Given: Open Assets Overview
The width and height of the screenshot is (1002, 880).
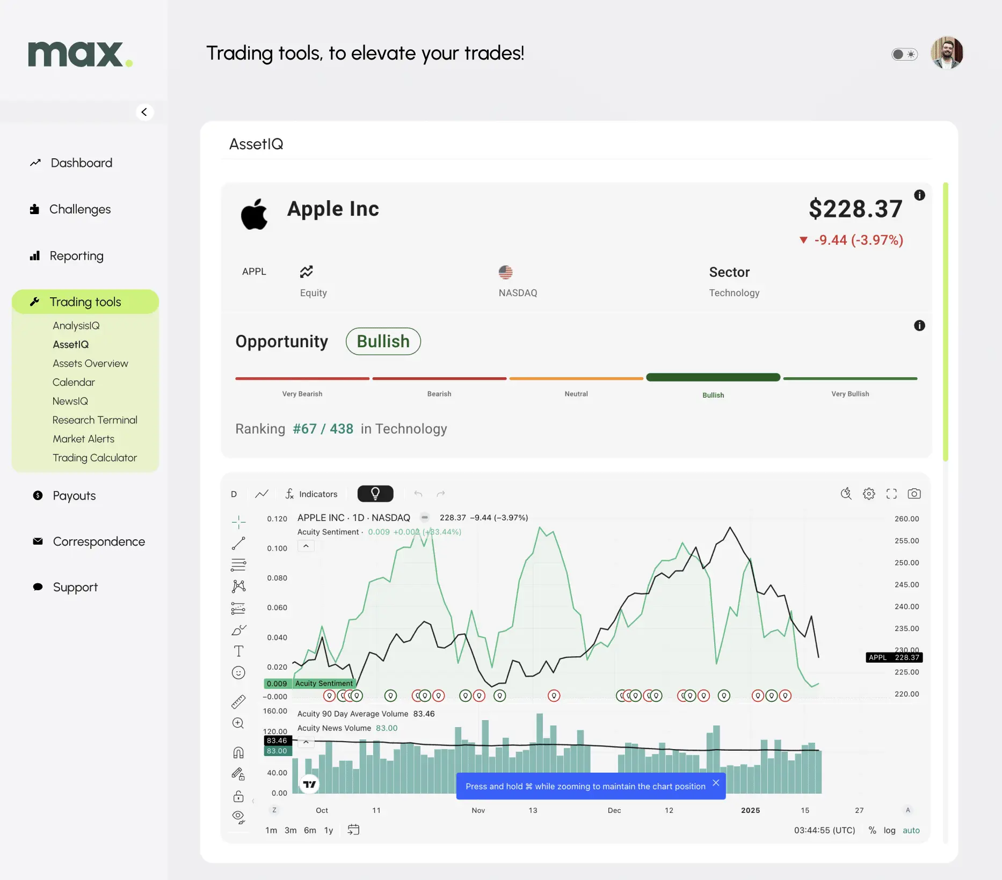Looking at the screenshot, I should click(90, 363).
